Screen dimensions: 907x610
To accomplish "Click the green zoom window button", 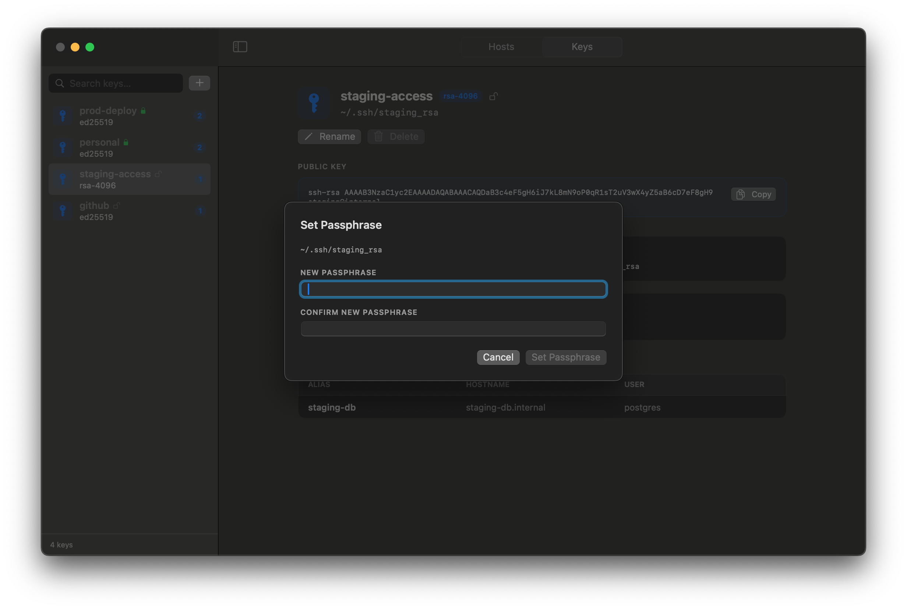I will 90,47.
